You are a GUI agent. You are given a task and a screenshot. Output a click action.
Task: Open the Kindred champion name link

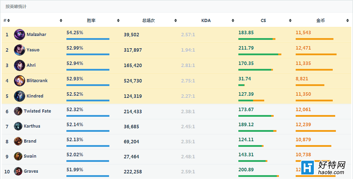click(35, 96)
